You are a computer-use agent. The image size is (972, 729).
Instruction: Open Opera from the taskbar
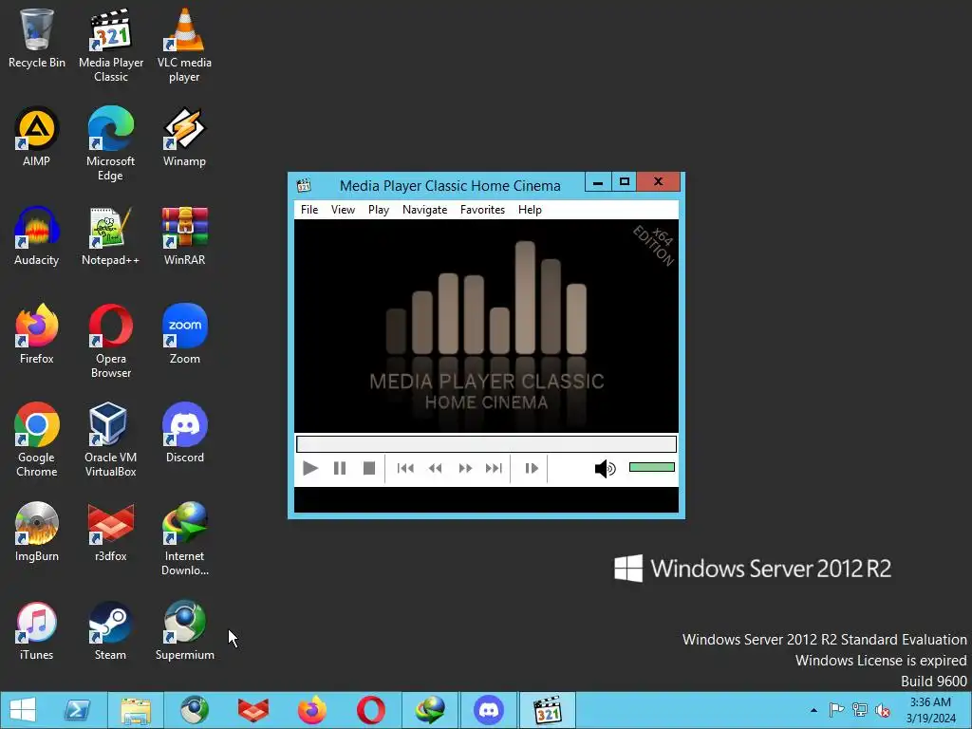371,710
